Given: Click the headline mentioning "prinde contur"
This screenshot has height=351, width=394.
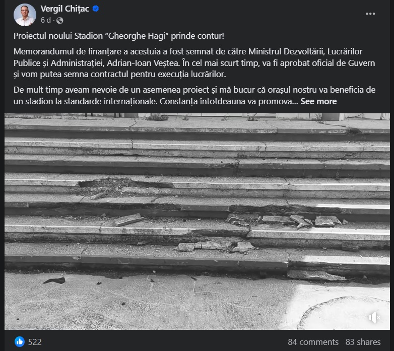Looking at the screenshot, I should click(x=202, y=37).
